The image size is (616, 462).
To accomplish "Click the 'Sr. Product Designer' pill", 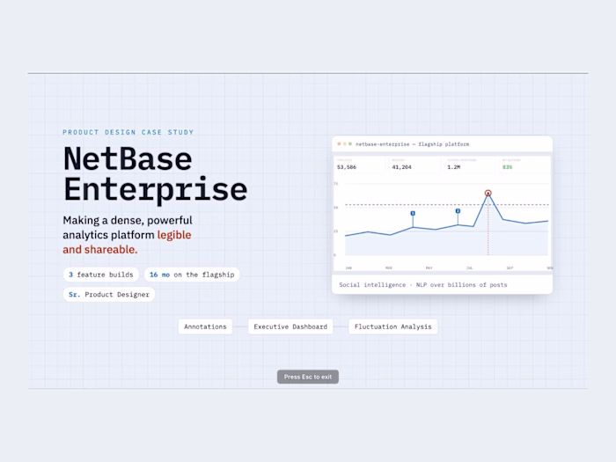I will (x=109, y=294).
